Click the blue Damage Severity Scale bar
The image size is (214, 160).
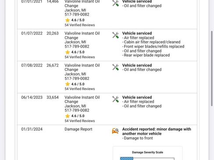coord(127,159)
